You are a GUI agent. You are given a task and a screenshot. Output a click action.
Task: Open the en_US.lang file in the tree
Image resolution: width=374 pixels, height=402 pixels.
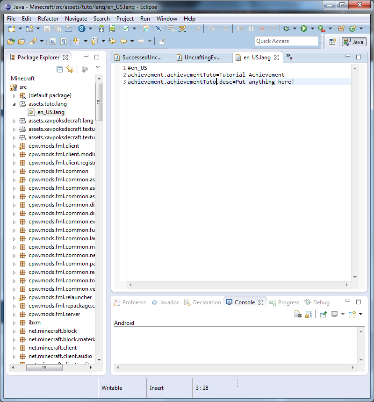click(x=50, y=112)
